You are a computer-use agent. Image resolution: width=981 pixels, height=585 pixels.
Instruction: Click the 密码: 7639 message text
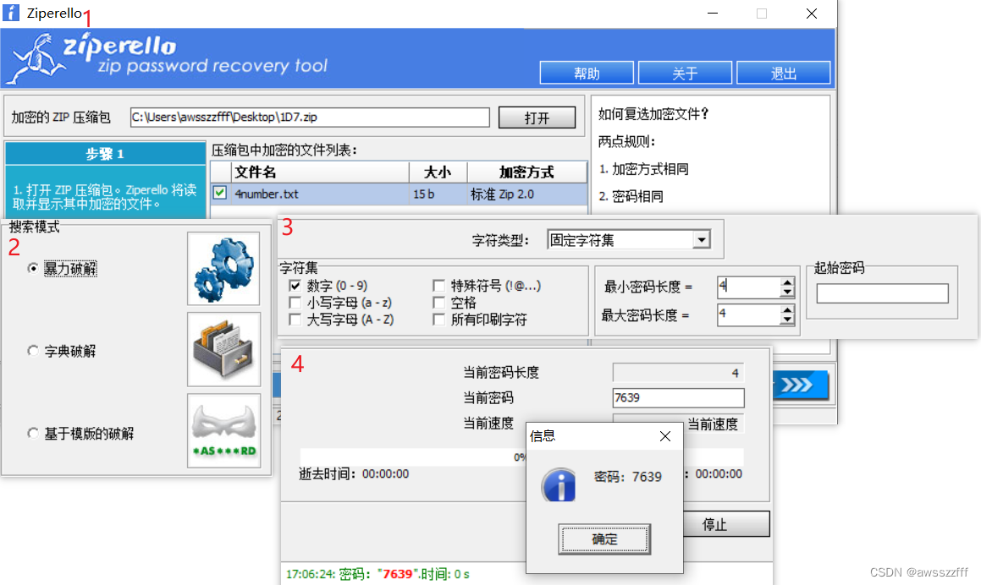coord(627,477)
